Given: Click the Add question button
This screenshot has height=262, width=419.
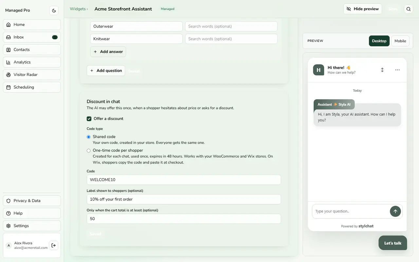Looking at the screenshot, I should pyautogui.click(x=106, y=70).
